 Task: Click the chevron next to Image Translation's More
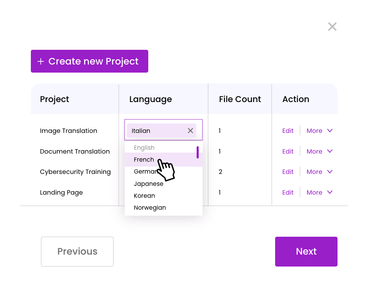[330, 130]
